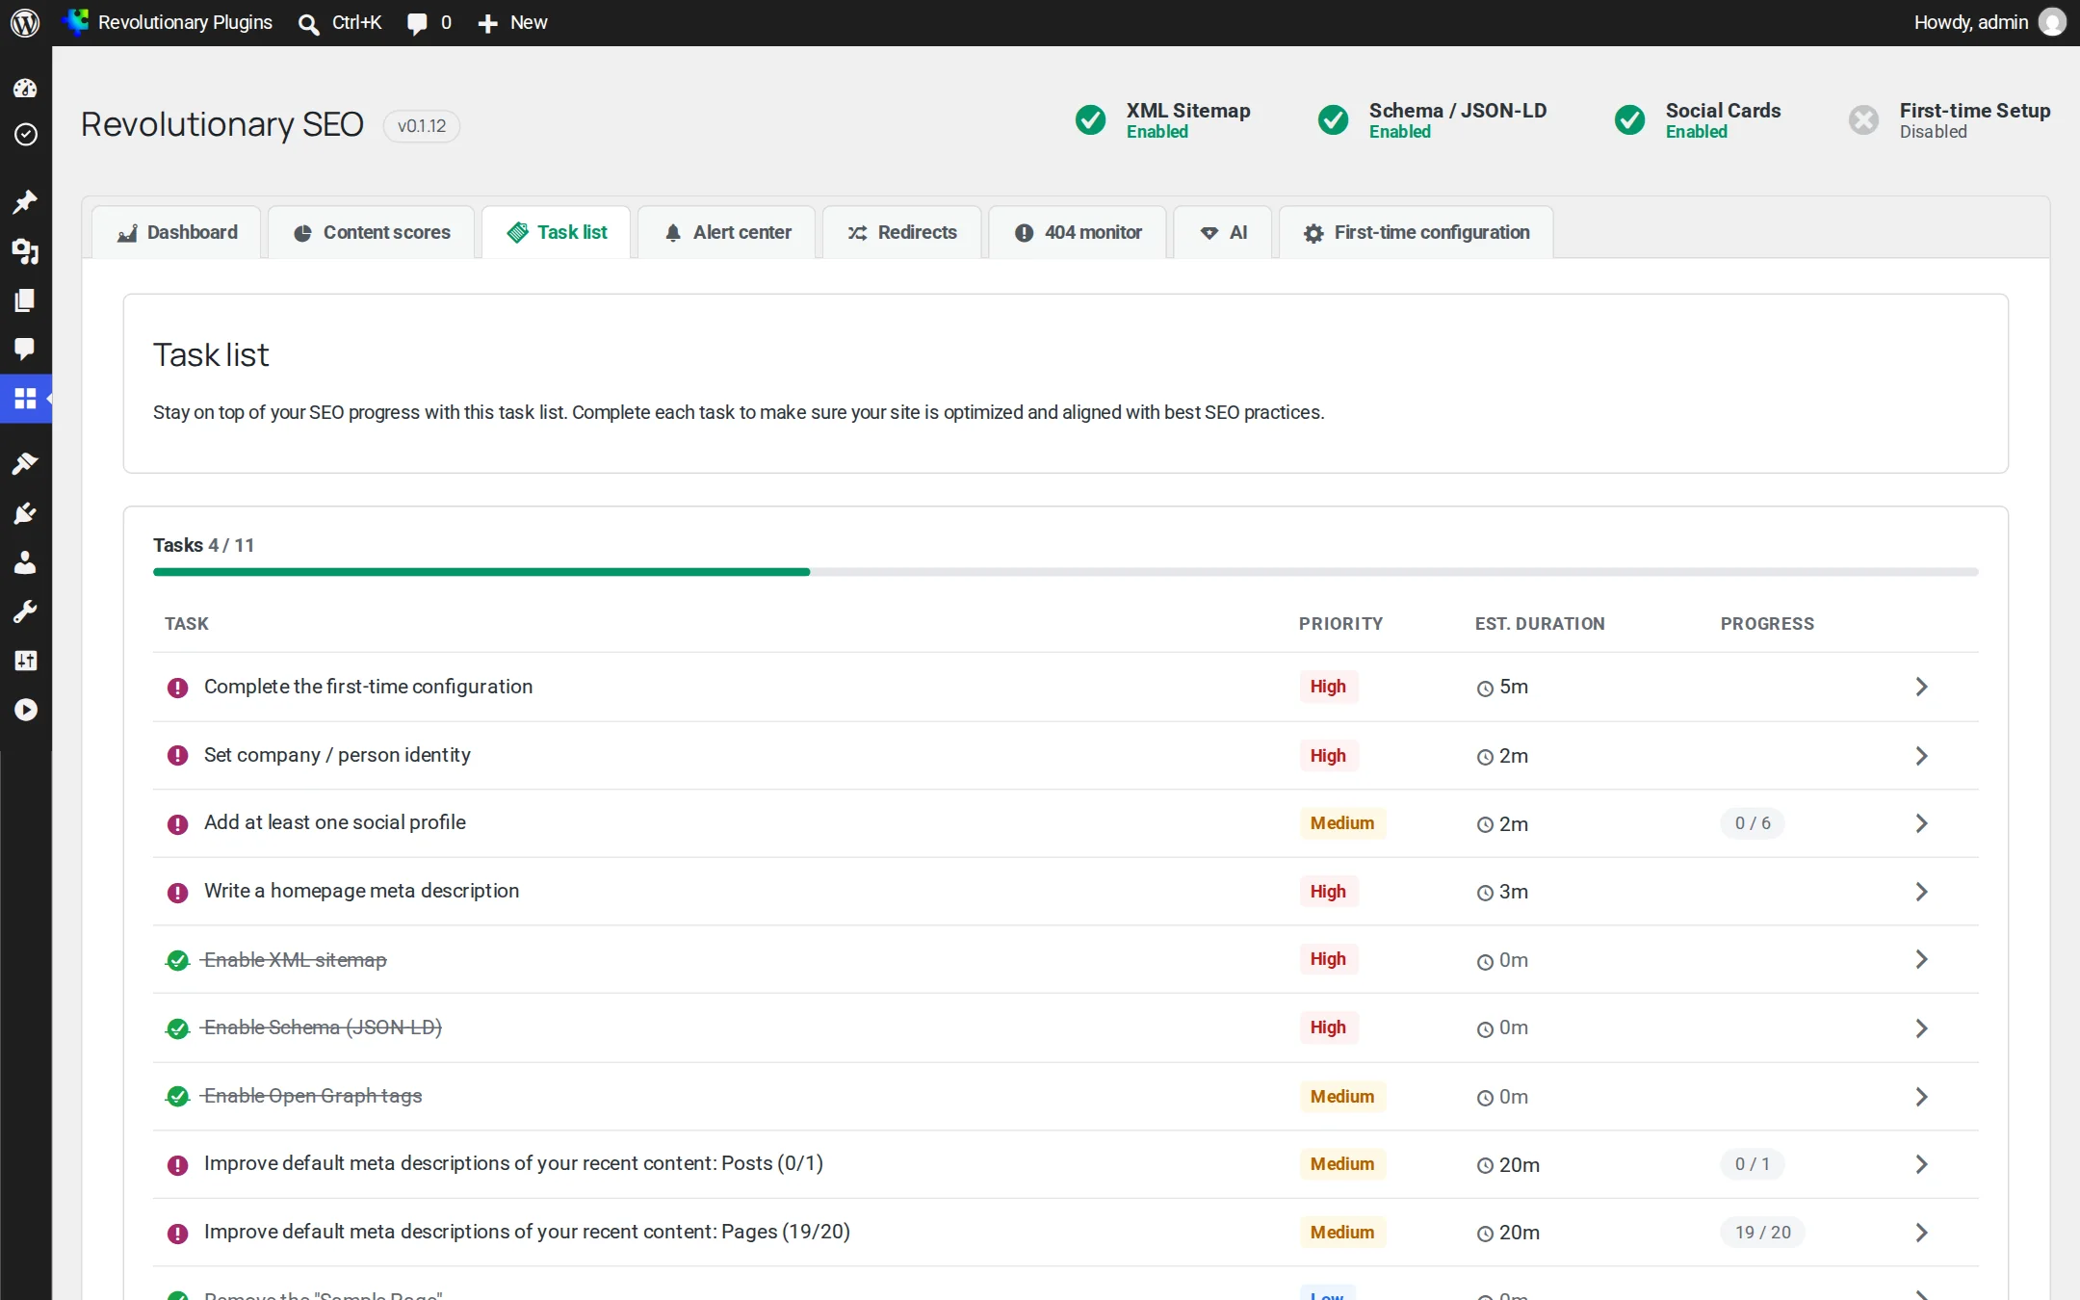Image resolution: width=2080 pixels, height=1300 pixels.
Task: Expand Enable XML sitemap task chevron
Action: pyautogui.click(x=1921, y=959)
